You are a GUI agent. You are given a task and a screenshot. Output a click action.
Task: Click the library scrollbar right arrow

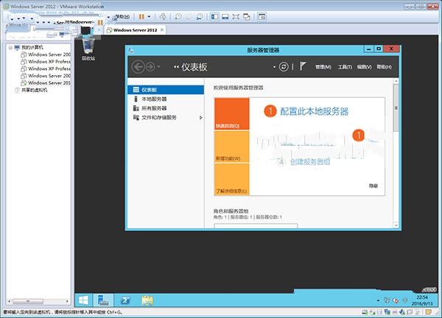[x=67, y=301]
